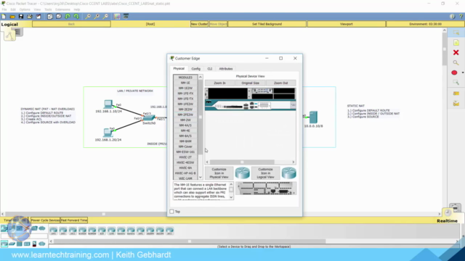Click the description box scroll-down arrow
The height and width of the screenshot is (261, 465).
pos(231,197)
